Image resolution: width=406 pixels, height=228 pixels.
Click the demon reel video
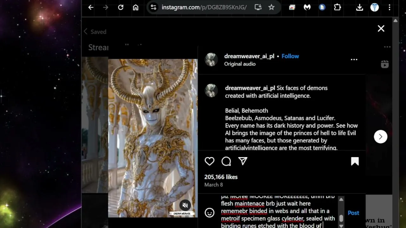[x=153, y=138]
